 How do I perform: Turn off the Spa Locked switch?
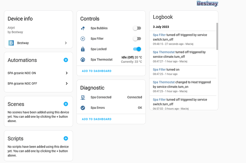(x=137, y=49)
